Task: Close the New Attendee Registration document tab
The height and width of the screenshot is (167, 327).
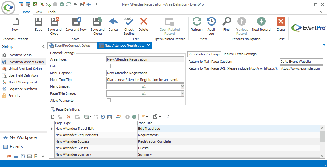Action: click(x=148, y=46)
